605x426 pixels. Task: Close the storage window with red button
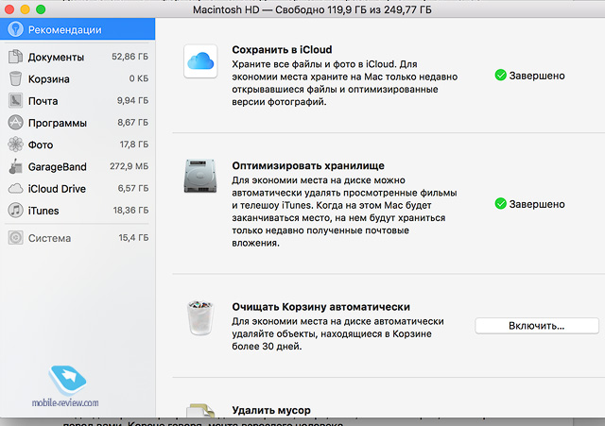pos(9,9)
